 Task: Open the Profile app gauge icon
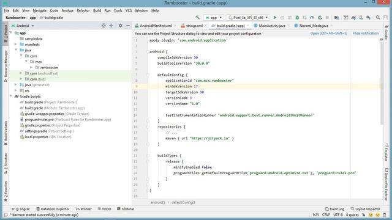coord(312,18)
